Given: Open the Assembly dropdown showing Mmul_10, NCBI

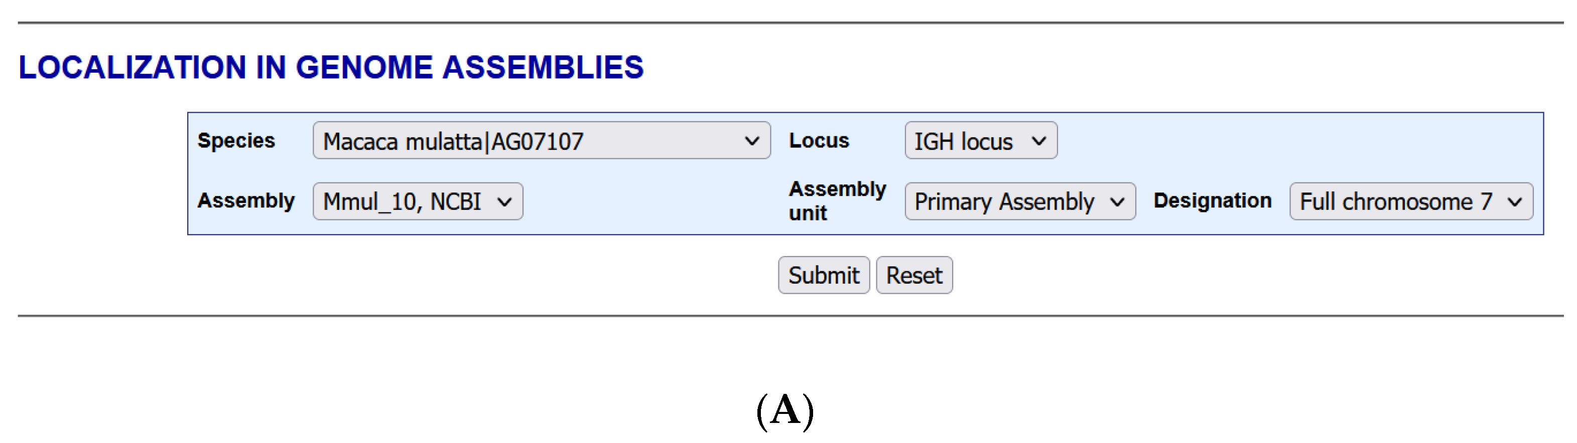Looking at the screenshot, I should (x=417, y=201).
